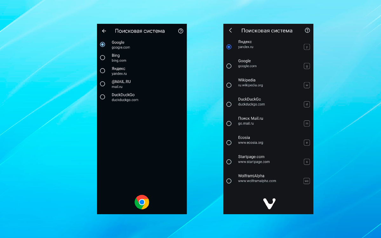
Task: Click the 'g' shortcut badge for Google
Action: [307, 66]
